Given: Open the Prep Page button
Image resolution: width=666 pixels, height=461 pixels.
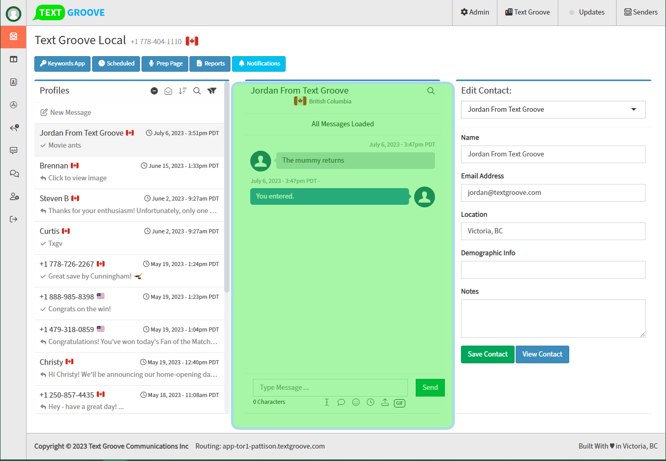Looking at the screenshot, I should [165, 63].
